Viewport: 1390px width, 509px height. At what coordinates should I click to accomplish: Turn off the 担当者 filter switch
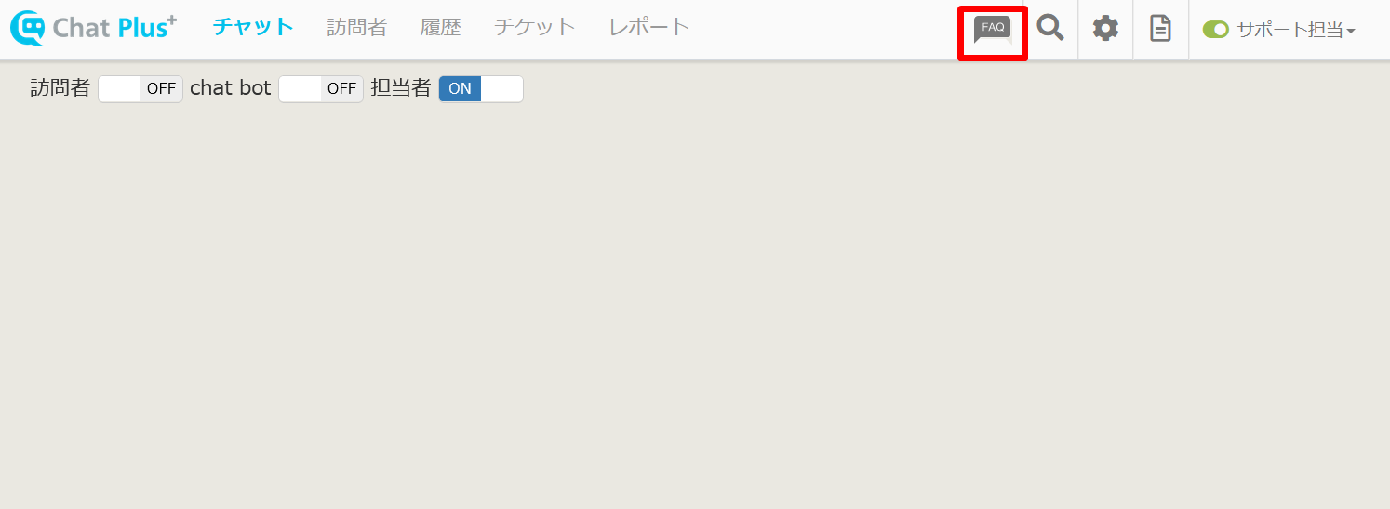tap(481, 89)
